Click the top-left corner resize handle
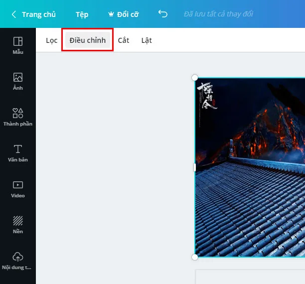Viewport: 305px width, 284px height. [x=195, y=78]
